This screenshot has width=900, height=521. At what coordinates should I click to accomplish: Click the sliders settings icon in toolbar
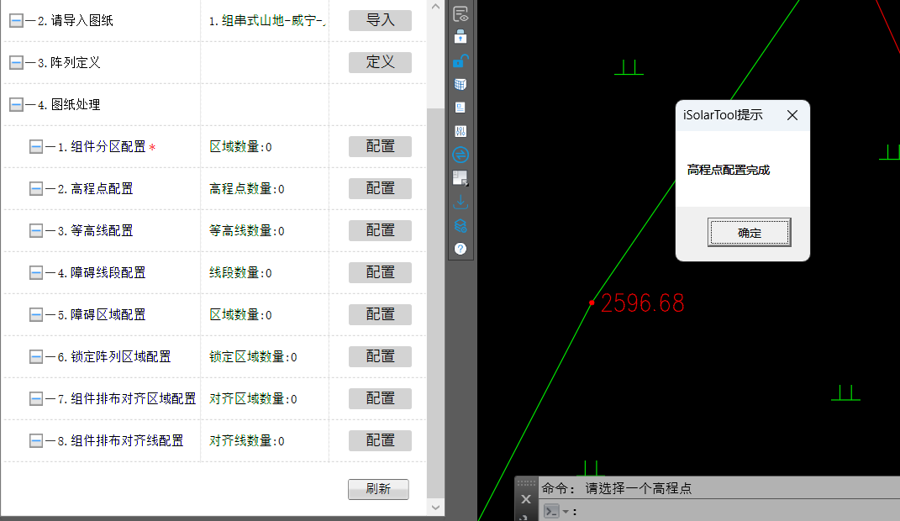click(x=461, y=131)
